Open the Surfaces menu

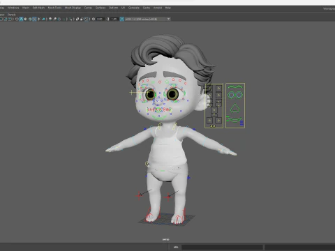tap(100, 8)
